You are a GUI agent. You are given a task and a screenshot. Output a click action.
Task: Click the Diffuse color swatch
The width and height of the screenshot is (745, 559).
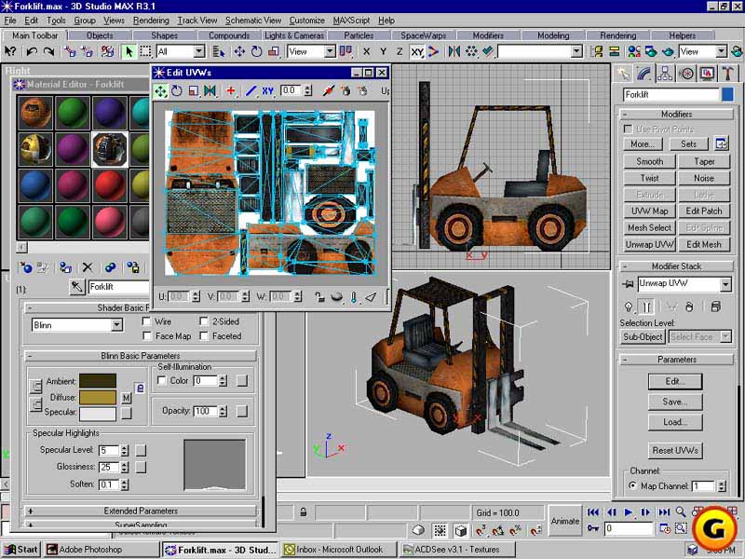(98, 398)
